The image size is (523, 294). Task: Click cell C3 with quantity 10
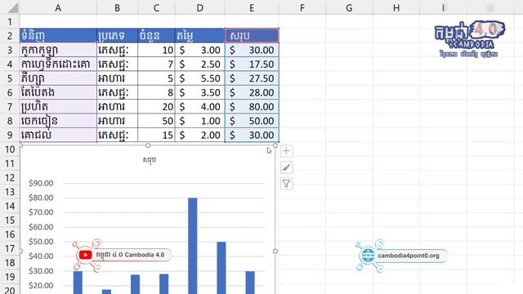(x=156, y=50)
